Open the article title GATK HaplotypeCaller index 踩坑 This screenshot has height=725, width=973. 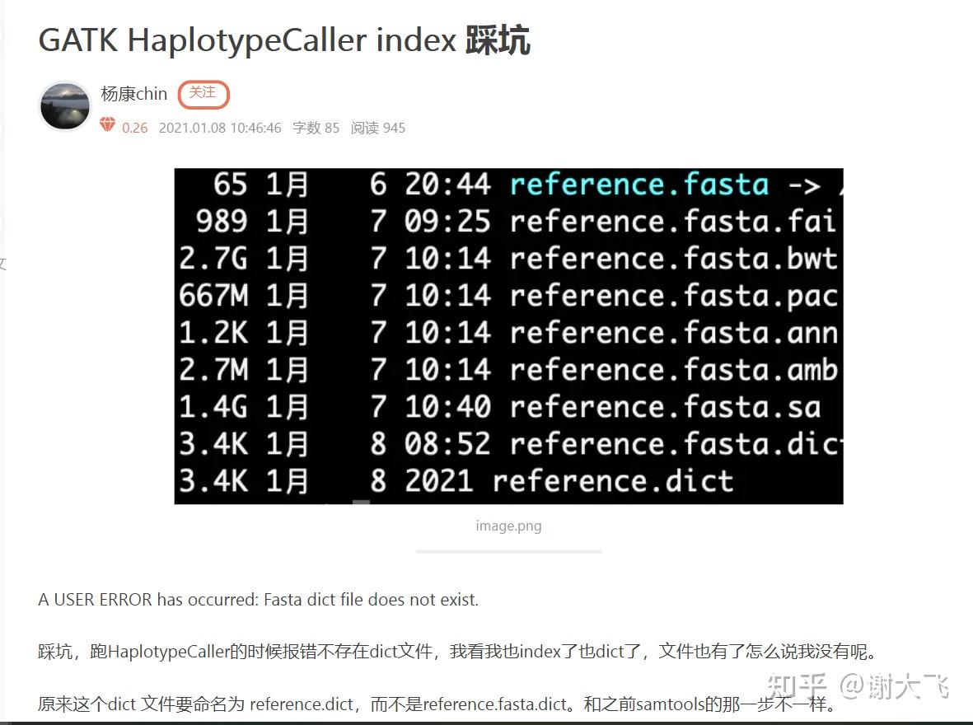point(285,39)
